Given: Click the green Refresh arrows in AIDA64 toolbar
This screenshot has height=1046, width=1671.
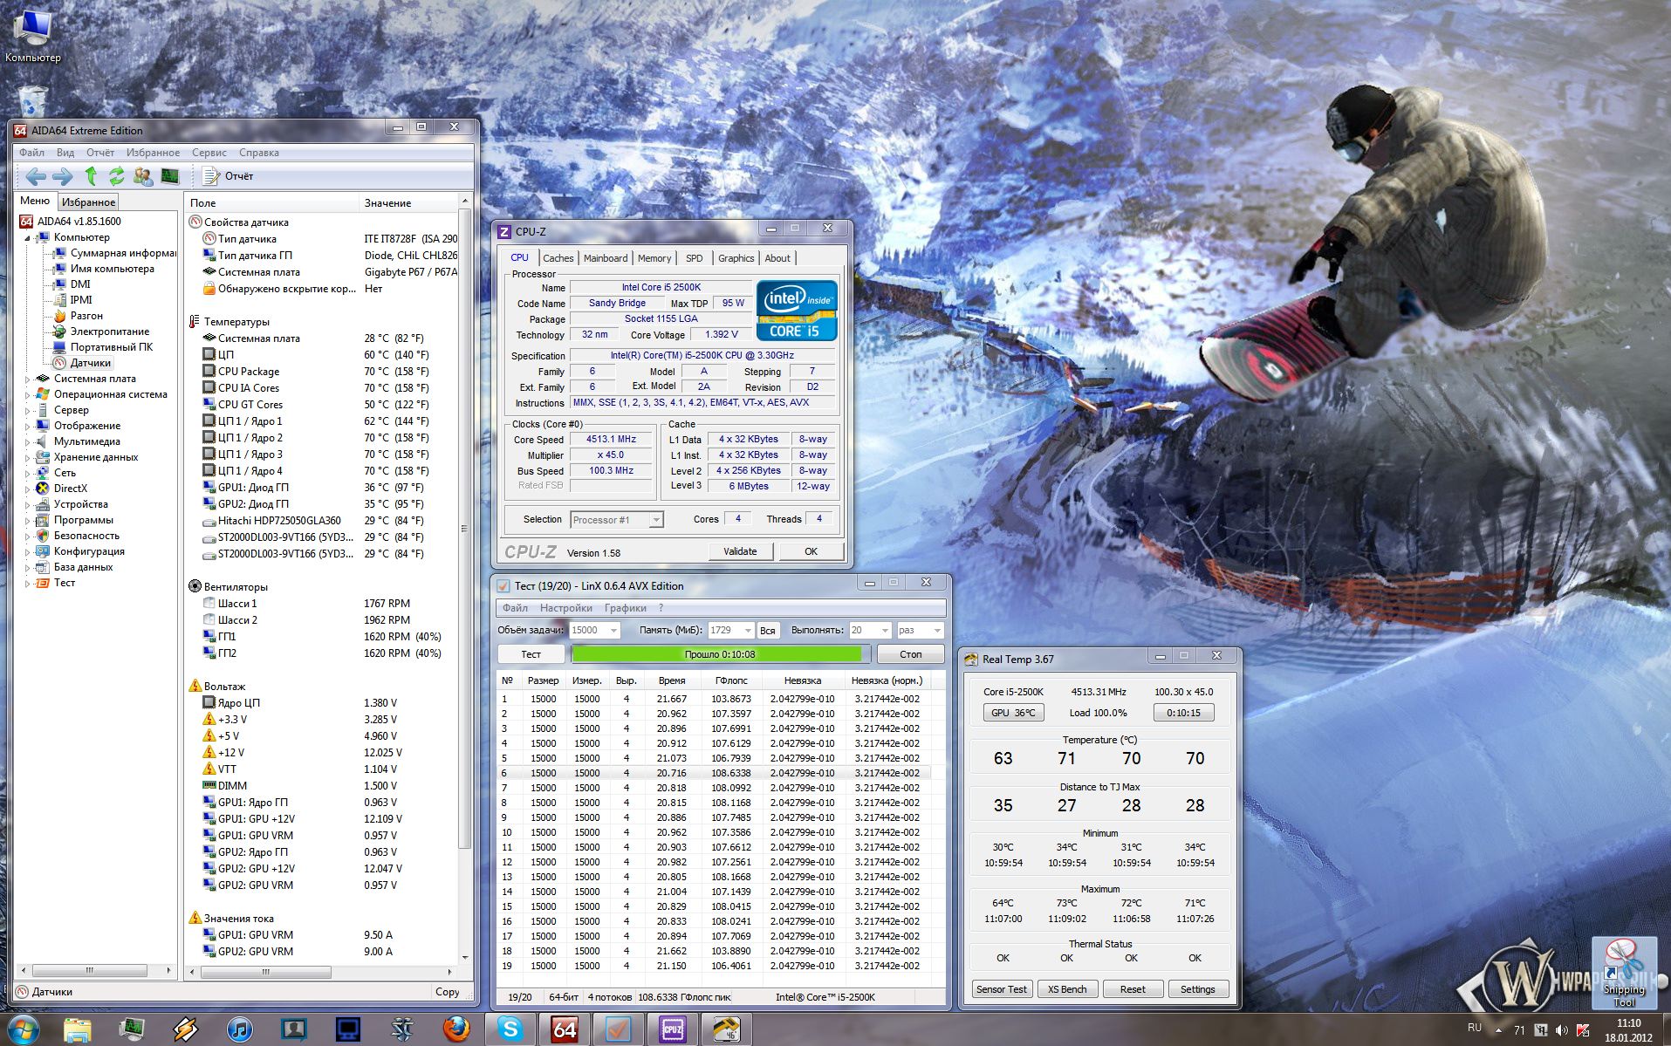Looking at the screenshot, I should (116, 176).
